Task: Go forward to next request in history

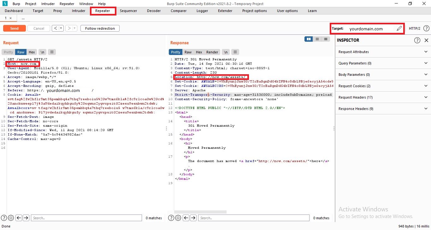Action: pyautogui.click(x=69, y=28)
